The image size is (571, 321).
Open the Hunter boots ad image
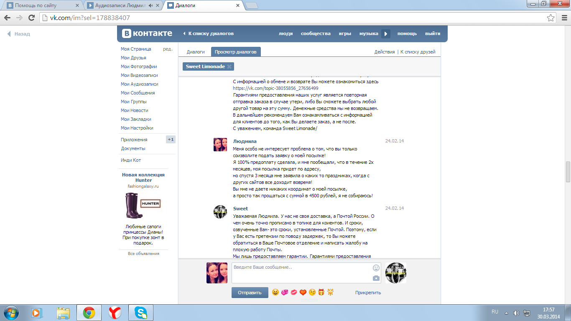(143, 206)
